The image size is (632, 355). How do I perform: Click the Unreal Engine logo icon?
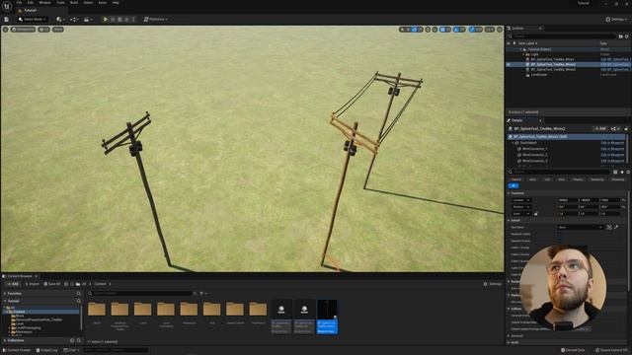click(7, 7)
